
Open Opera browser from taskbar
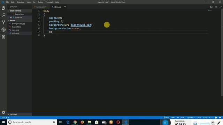pyautogui.click(x=118, y=122)
